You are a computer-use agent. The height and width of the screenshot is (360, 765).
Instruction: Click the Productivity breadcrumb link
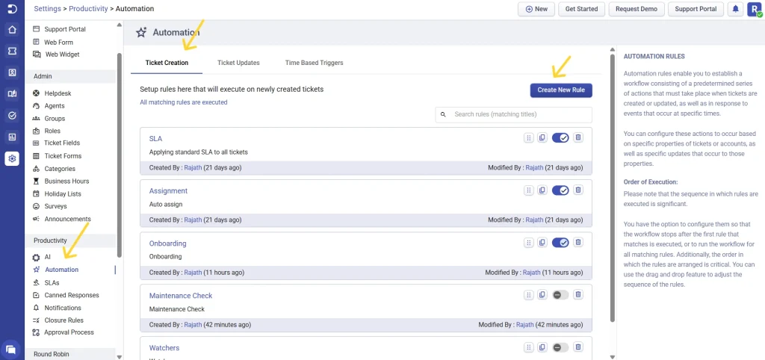[88, 9]
